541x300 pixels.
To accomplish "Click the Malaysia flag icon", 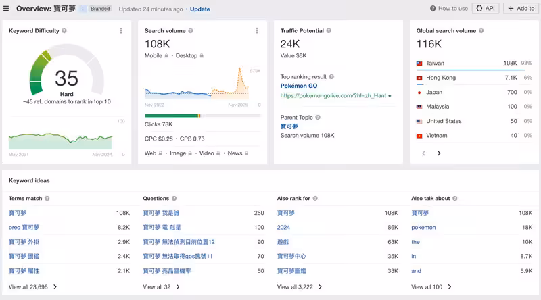I will tap(419, 107).
